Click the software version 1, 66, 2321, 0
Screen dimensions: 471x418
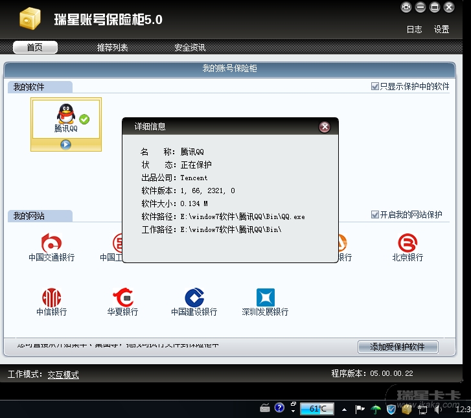click(208, 191)
